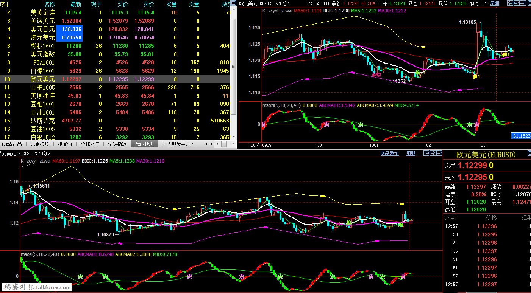Click the horizontal scrollbar thumb below the quote list
This screenshot has width=531, height=293.
coord(224,144)
